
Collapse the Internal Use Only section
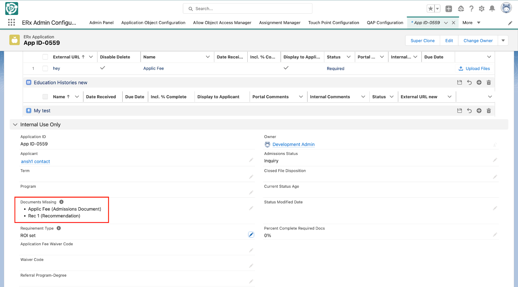(15, 125)
